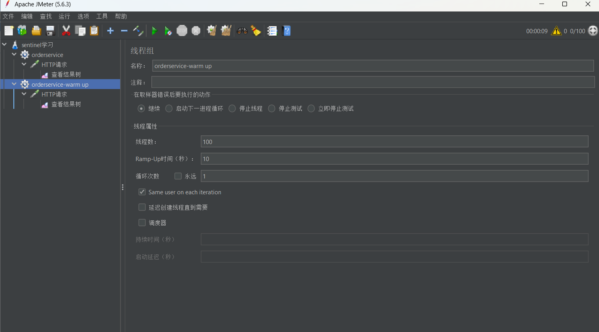Open Search with the binoculars icon

(x=242, y=30)
